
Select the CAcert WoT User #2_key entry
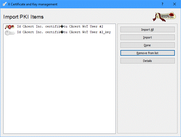[64, 32]
